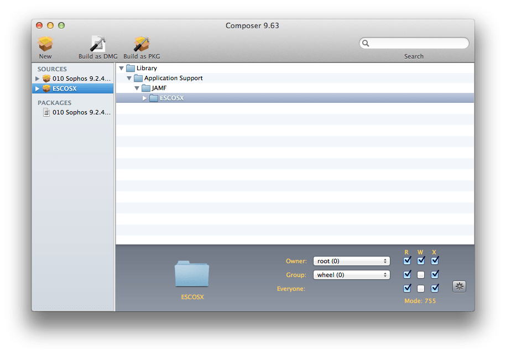Select the Library row label
The image size is (506, 355).
click(x=147, y=68)
